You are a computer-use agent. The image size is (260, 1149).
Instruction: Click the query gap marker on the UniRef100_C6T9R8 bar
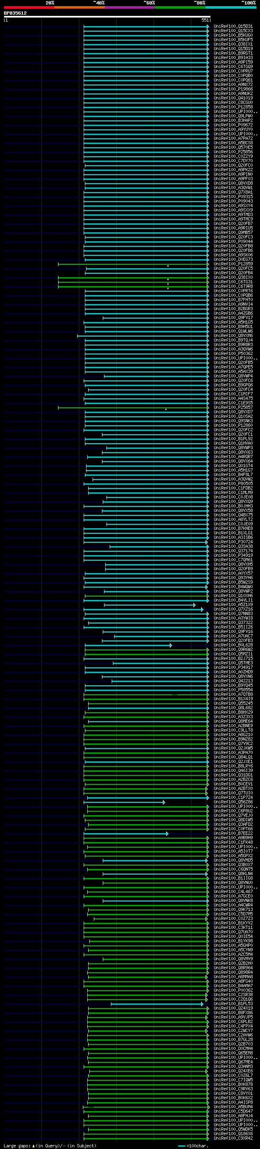point(168,288)
